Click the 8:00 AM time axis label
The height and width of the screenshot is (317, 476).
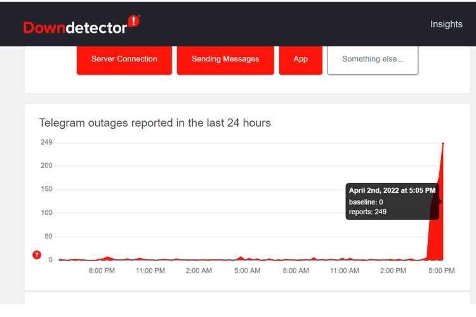tap(296, 271)
